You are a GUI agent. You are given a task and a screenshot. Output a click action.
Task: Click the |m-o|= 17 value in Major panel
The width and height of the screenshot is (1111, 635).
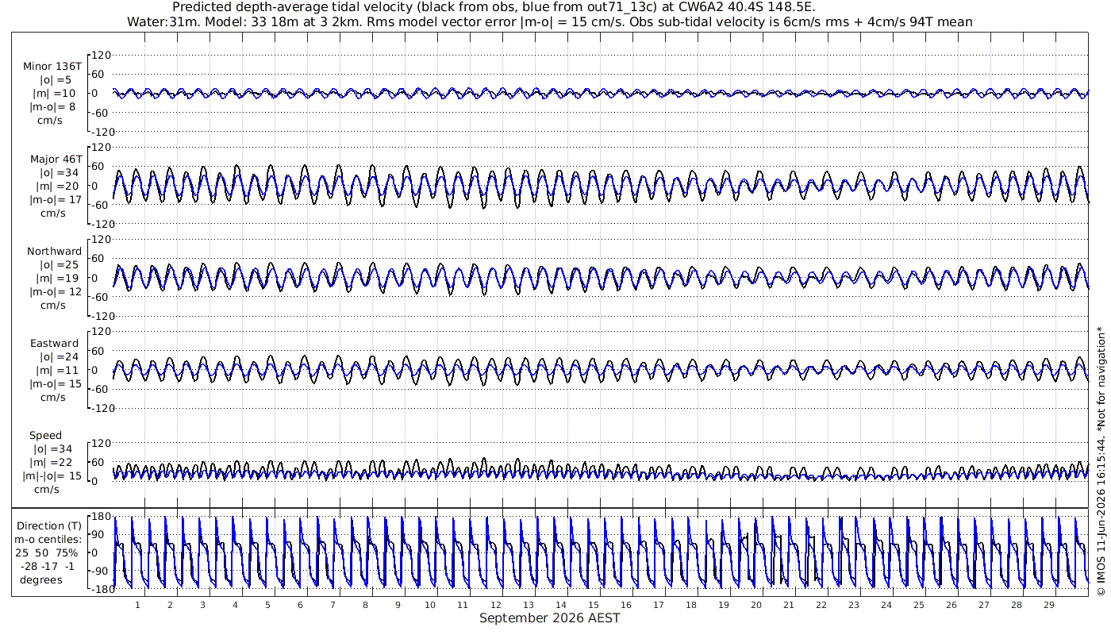pyautogui.click(x=56, y=200)
